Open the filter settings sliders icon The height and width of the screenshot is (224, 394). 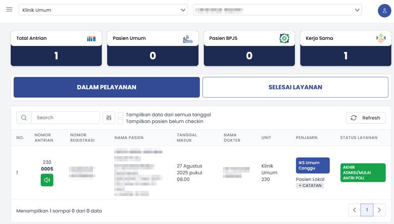pos(109,118)
